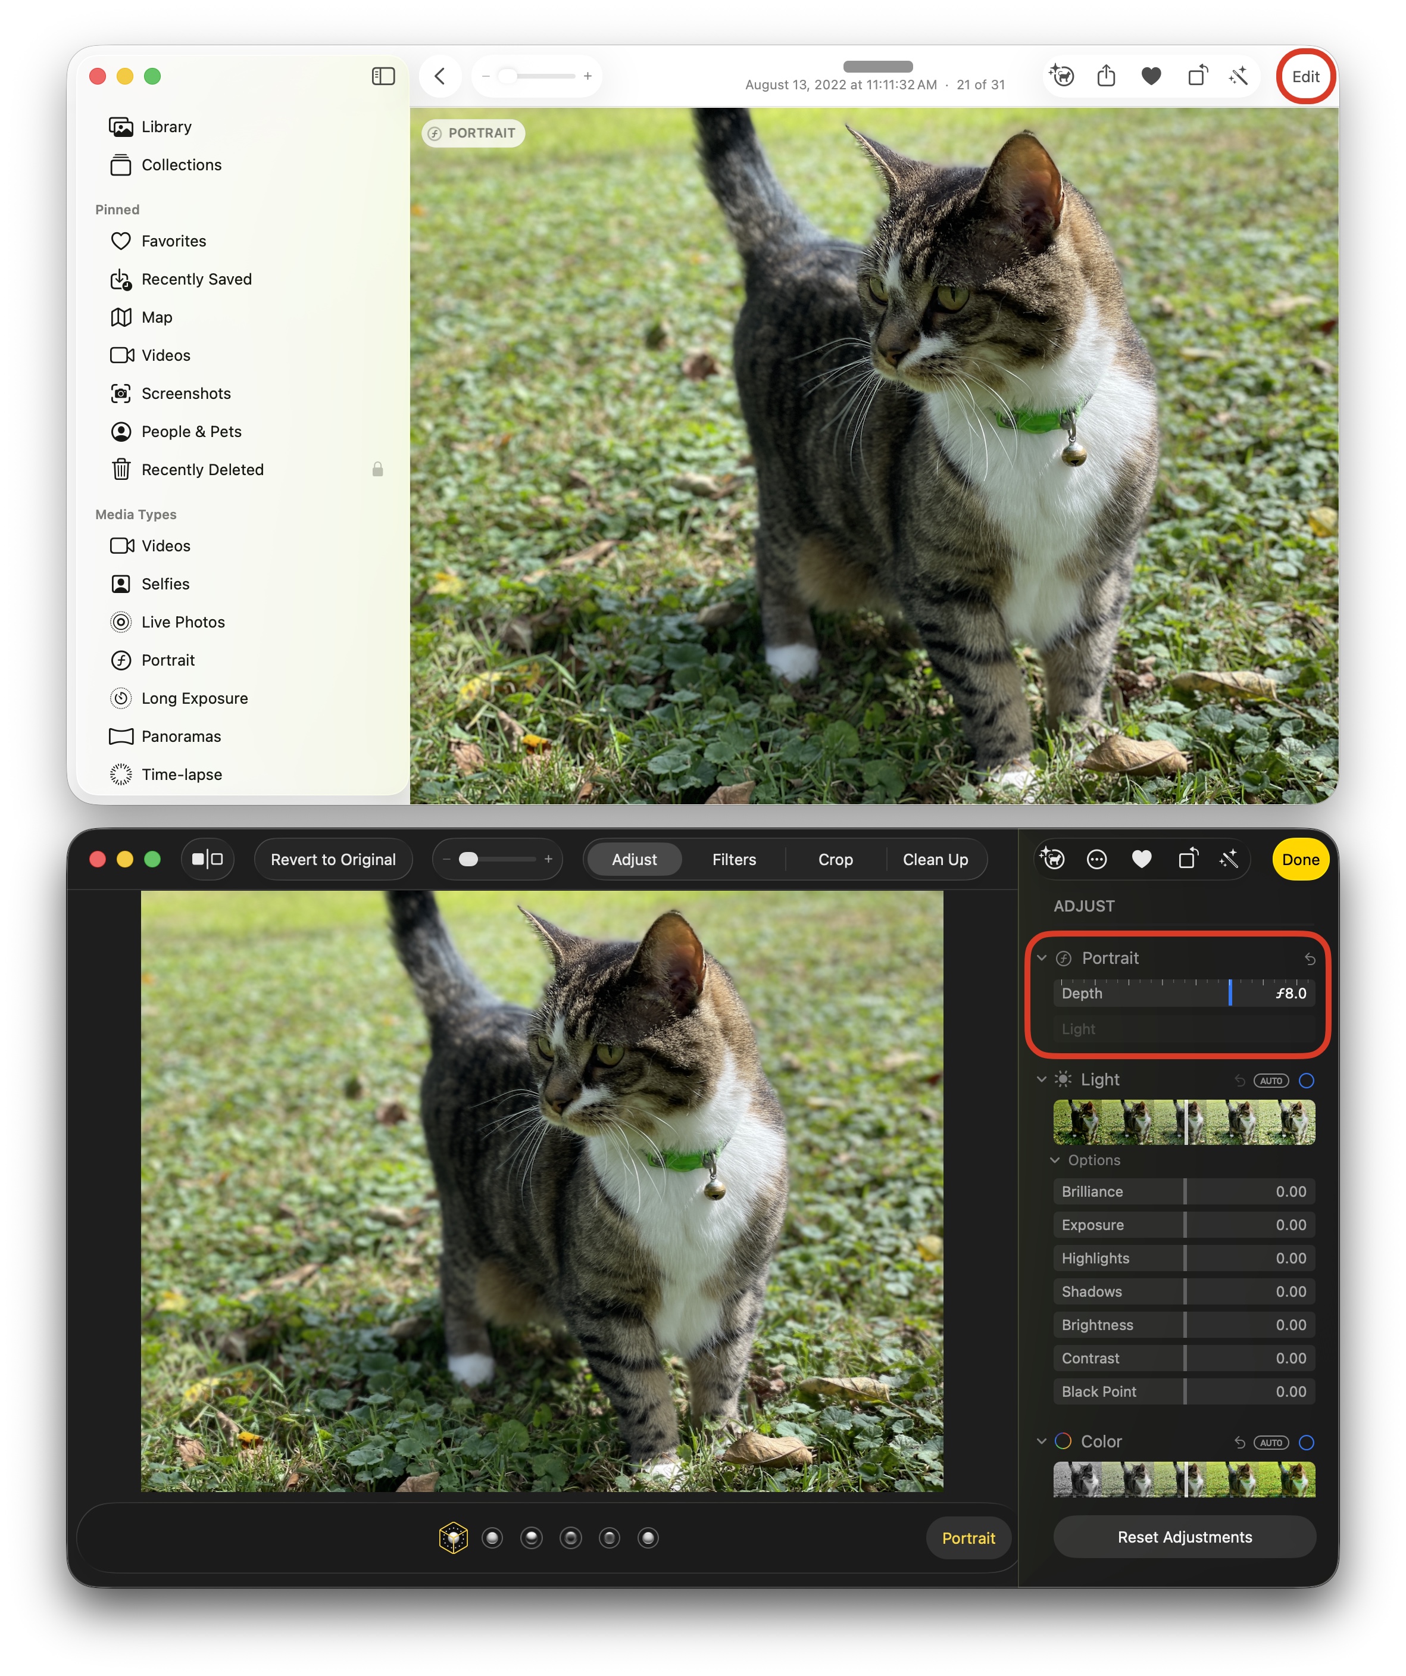This screenshot has width=1406, height=1676.
Task: Collapse the Portrait adjustment section
Action: click(1041, 958)
